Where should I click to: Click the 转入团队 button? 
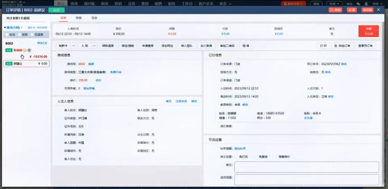click(x=187, y=46)
